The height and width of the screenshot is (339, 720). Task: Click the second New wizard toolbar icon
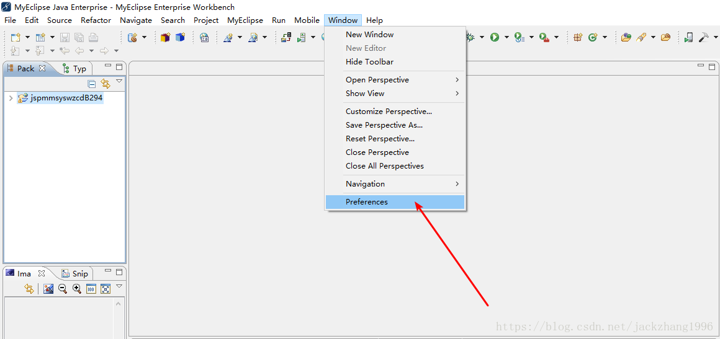tap(40, 37)
